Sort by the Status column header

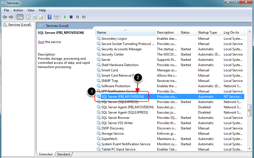(x=188, y=32)
